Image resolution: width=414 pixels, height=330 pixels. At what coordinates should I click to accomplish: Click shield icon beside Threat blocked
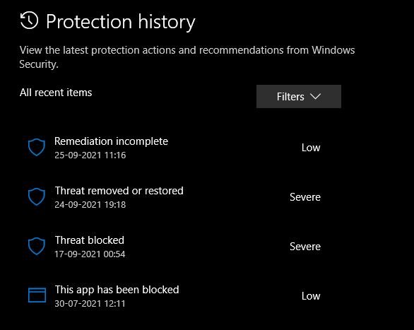coord(37,246)
